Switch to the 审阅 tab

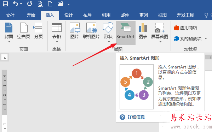pos(144,15)
